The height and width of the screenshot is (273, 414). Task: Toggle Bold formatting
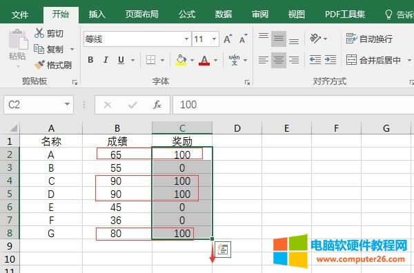coord(90,60)
